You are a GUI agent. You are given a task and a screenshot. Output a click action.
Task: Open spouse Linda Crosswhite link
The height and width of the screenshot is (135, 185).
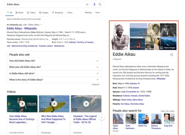coord(128,92)
